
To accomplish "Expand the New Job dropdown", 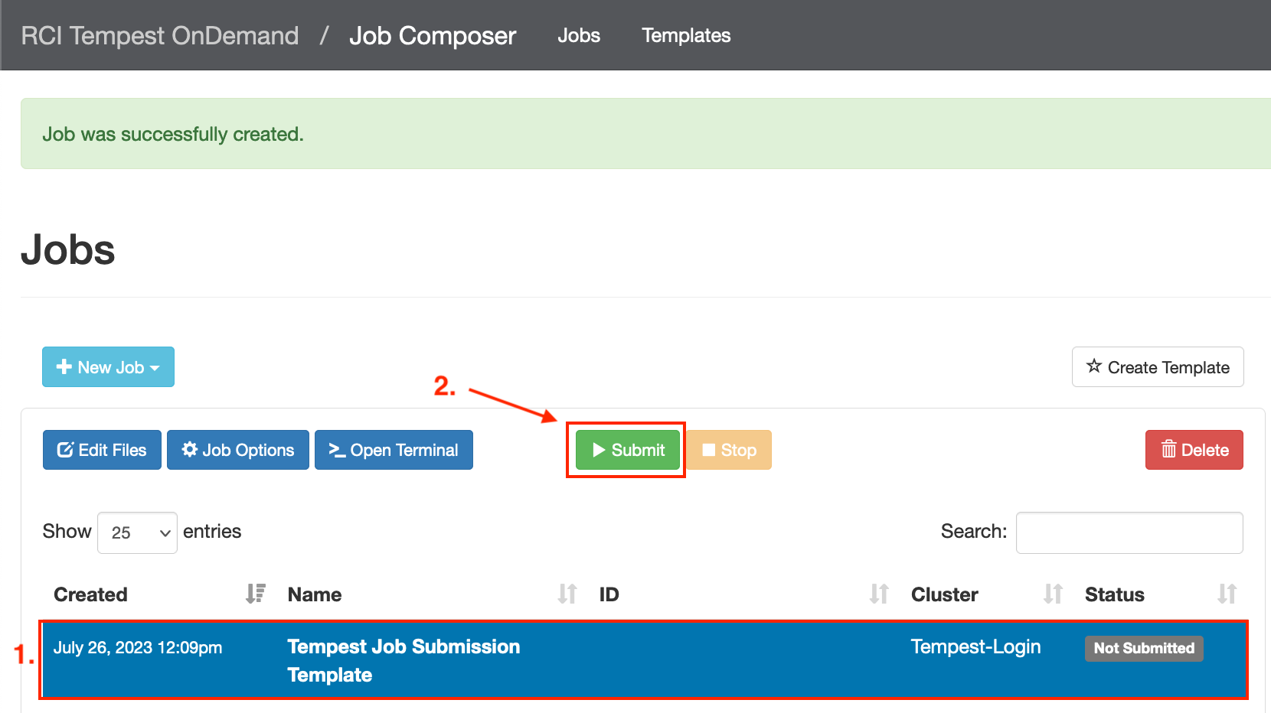I will pos(108,367).
